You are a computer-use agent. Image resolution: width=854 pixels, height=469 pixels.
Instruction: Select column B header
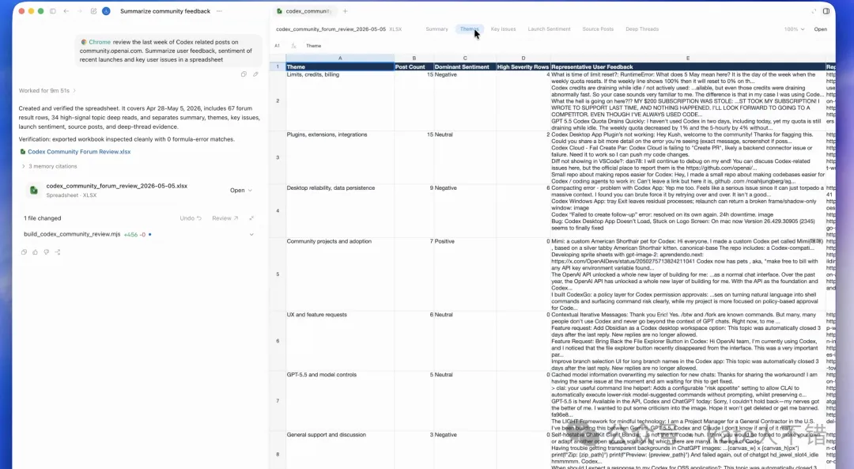(414, 59)
